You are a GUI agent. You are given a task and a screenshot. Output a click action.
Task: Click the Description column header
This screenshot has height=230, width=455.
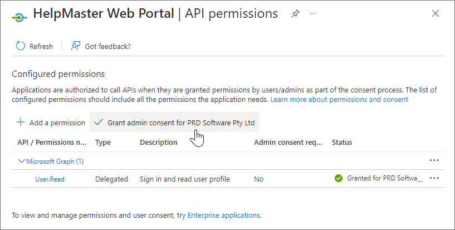[158, 143]
